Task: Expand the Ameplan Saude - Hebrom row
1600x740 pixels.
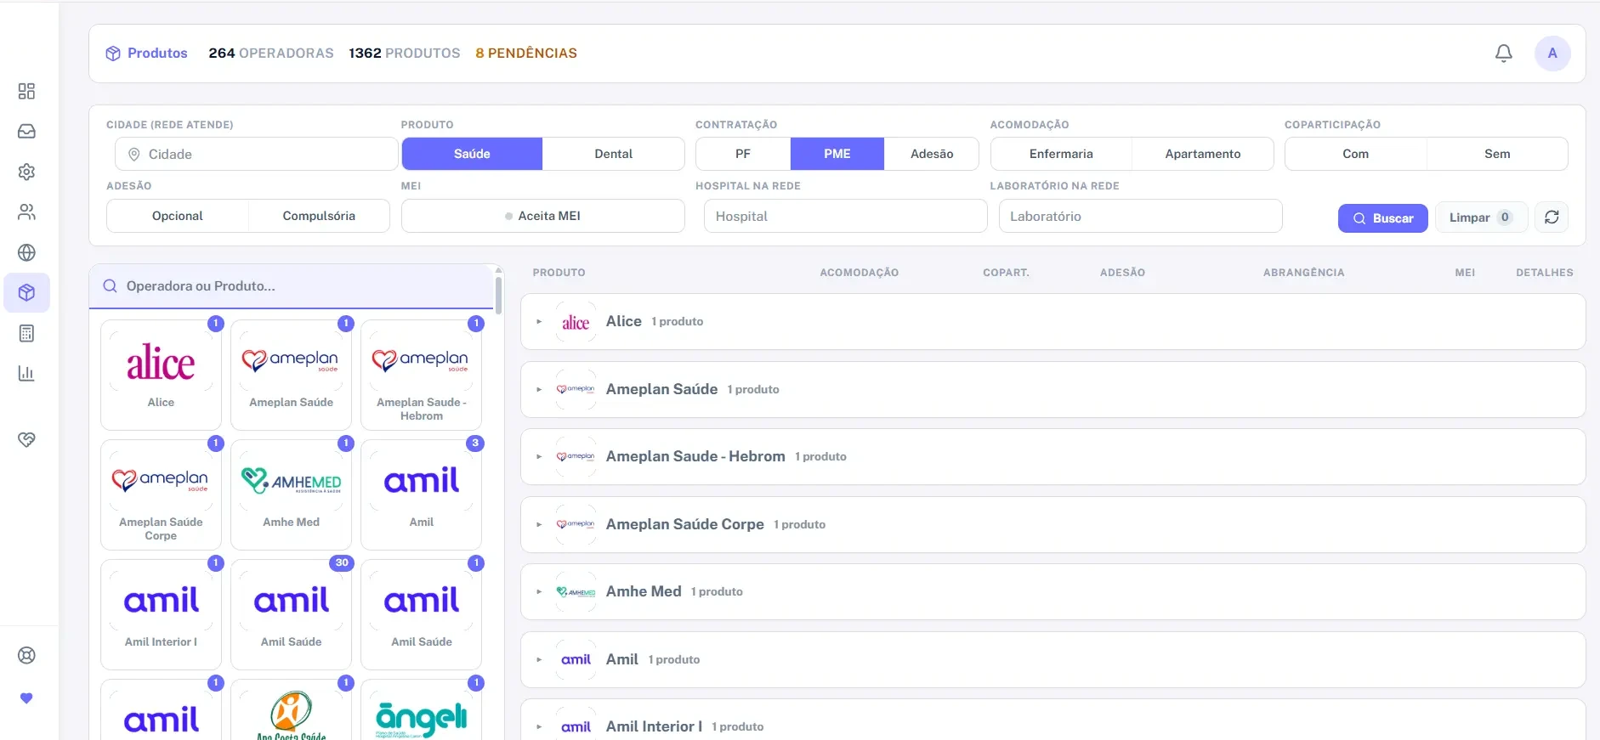Action: point(1052,456)
